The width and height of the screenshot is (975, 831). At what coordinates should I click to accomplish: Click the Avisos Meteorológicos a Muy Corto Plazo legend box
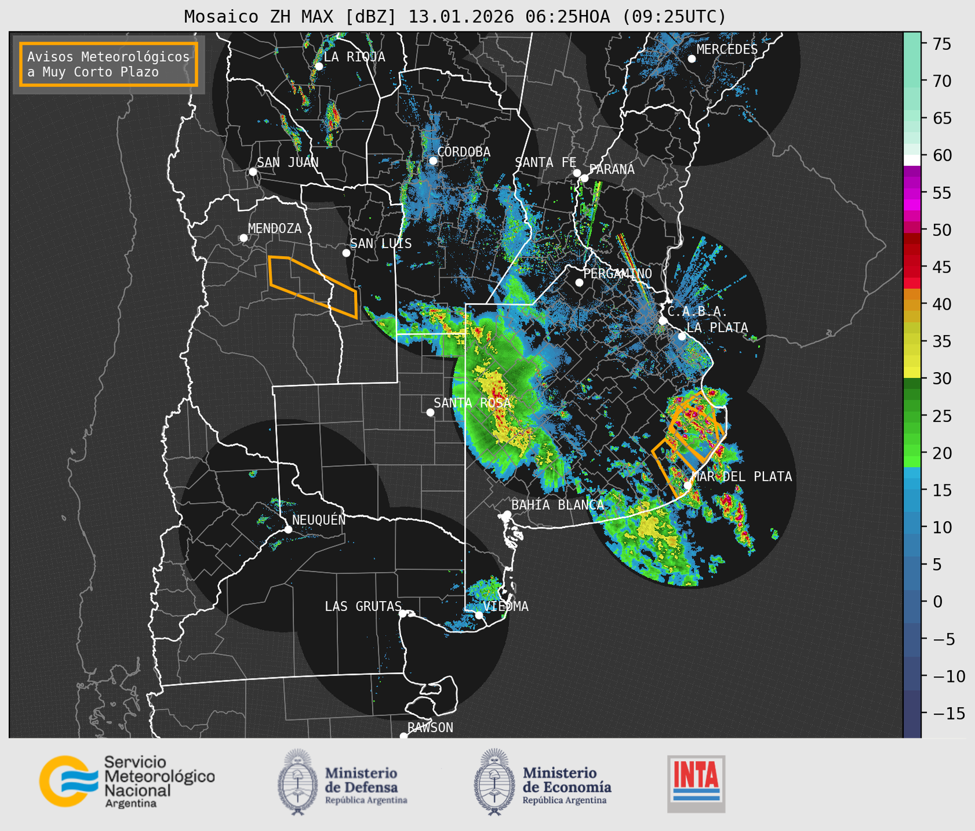(109, 64)
